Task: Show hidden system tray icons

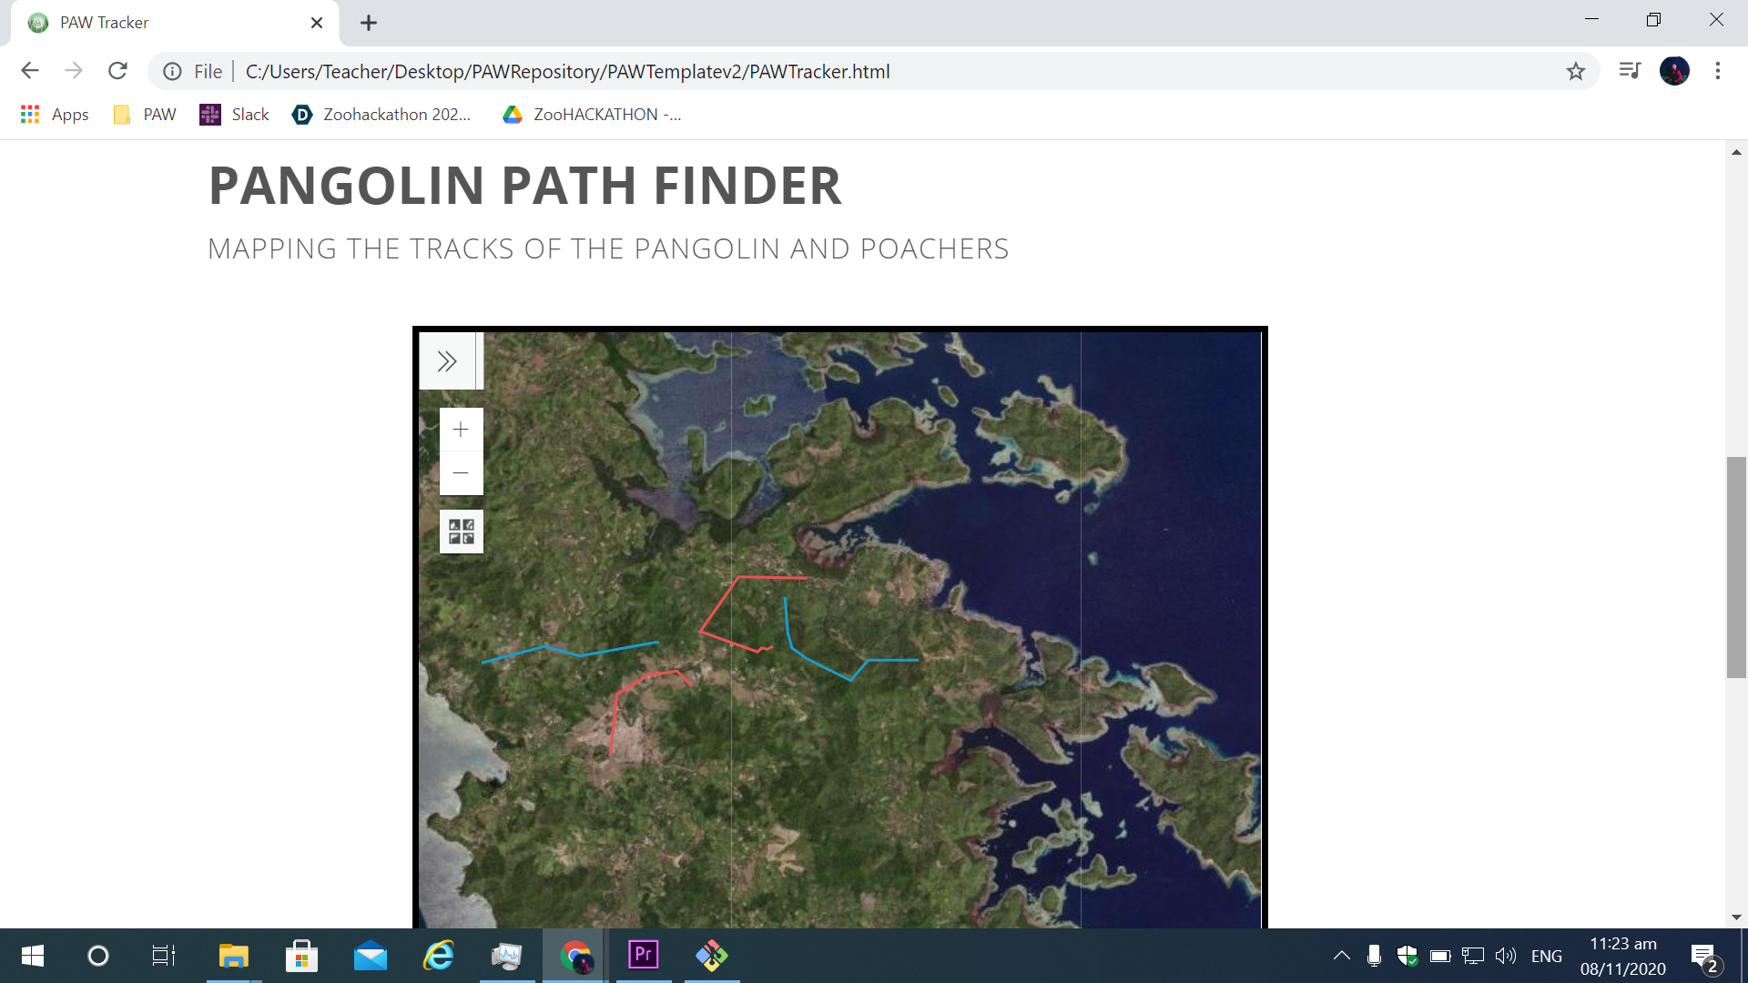Action: [1341, 956]
